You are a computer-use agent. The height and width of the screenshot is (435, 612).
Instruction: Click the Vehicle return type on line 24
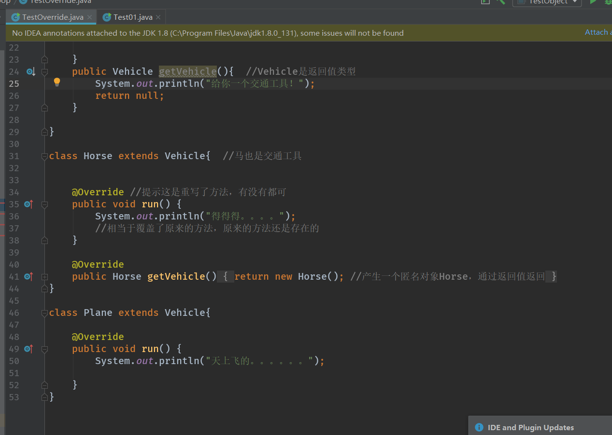tap(133, 72)
